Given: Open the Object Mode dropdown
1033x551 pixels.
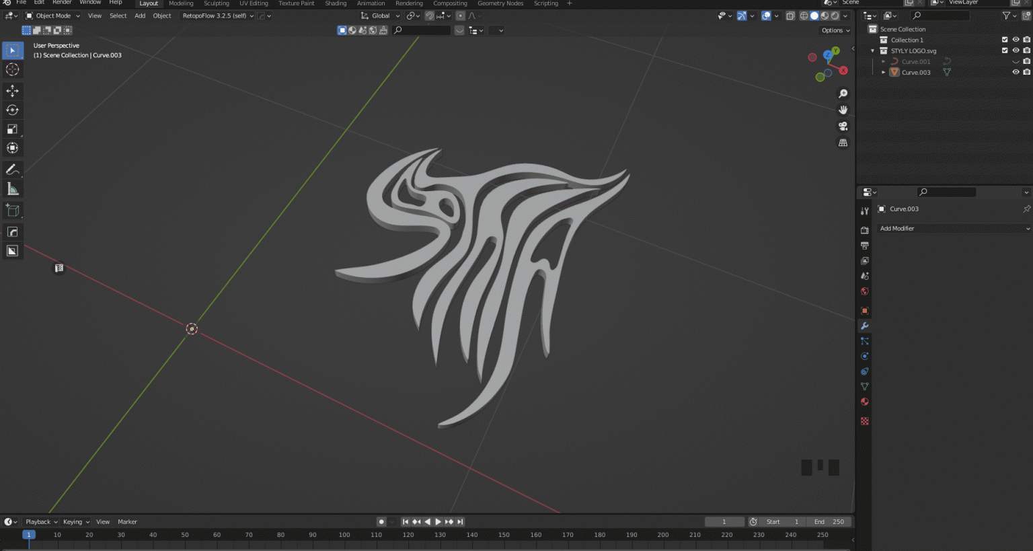Looking at the screenshot, I should point(52,15).
